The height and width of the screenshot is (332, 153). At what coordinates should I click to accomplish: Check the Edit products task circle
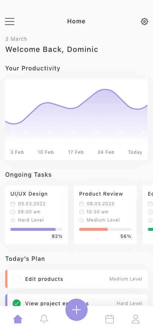pyautogui.click(x=17, y=279)
